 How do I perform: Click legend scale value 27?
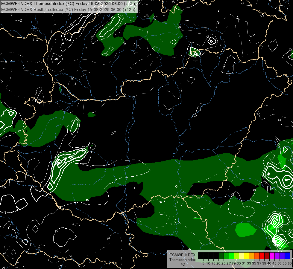pos(229,263)
